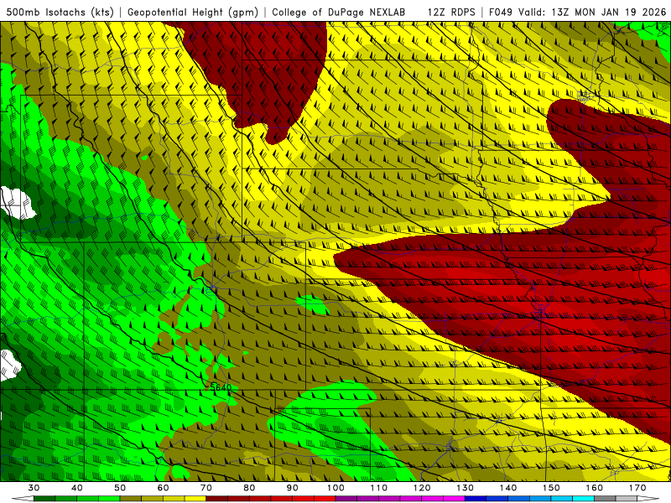The height and width of the screenshot is (503, 671).
Task: Click the '500mb Isotachs (kts)' title text
Action: (x=60, y=12)
